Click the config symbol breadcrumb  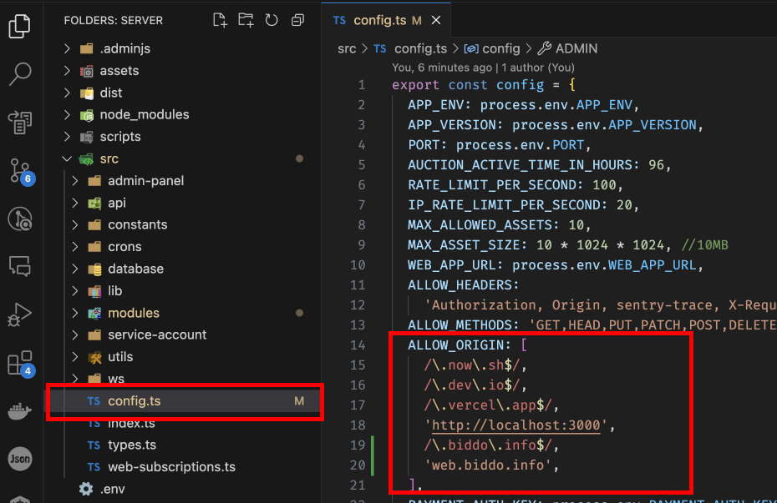pos(492,48)
